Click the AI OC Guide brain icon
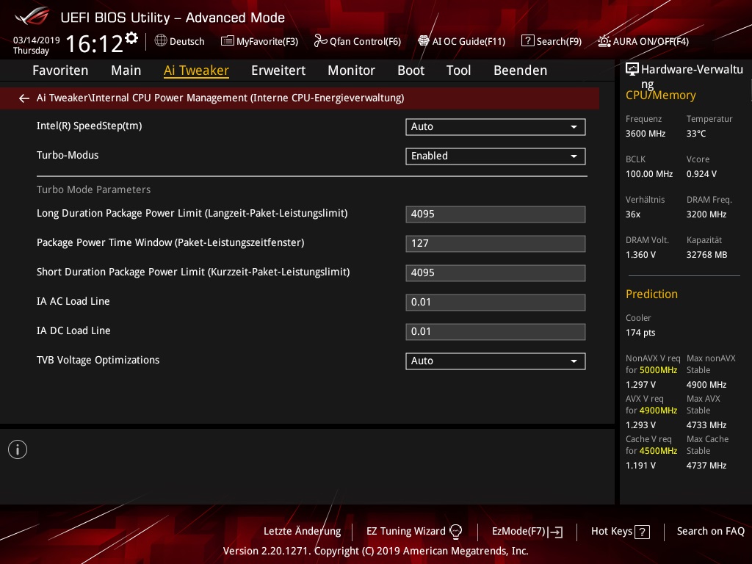 pyautogui.click(x=424, y=41)
